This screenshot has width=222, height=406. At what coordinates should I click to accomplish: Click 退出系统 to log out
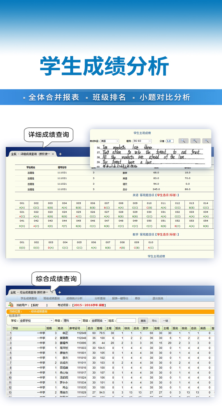click(158, 298)
